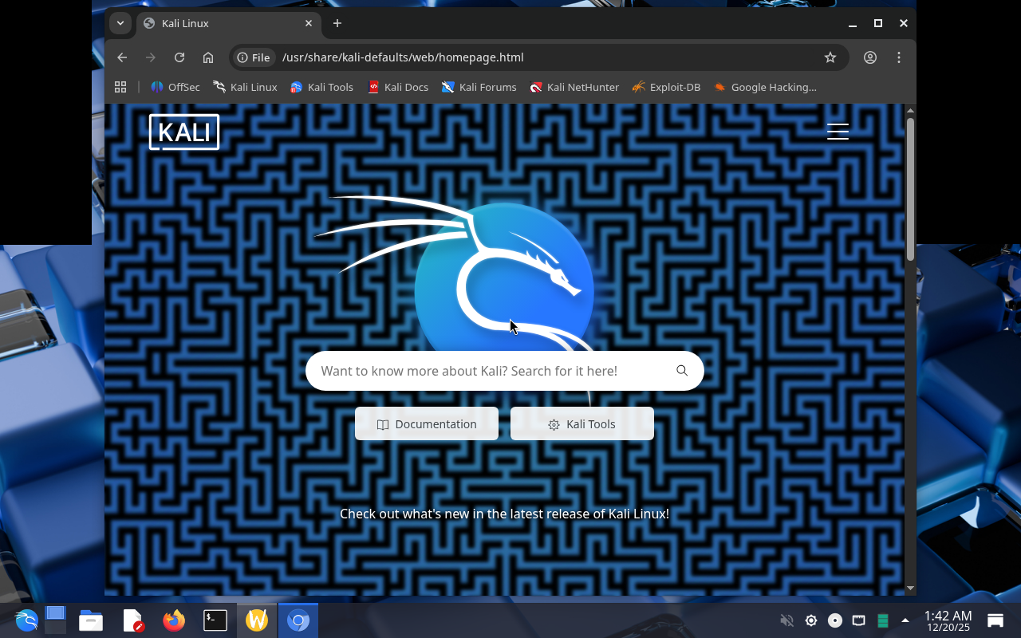Expand the hidden system tray icons arrow
Screen dimensions: 1021x638
pyautogui.click(x=905, y=620)
